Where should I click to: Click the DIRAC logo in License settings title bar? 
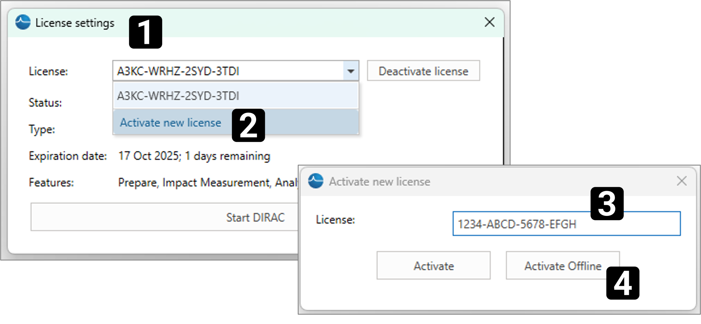point(23,22)
